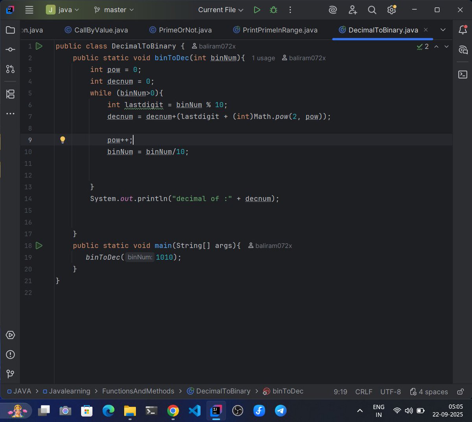Click the "decimal of :" string literal
Image resolution: width=472 pixels, height=422 pixels.
(x=202, y=199)
